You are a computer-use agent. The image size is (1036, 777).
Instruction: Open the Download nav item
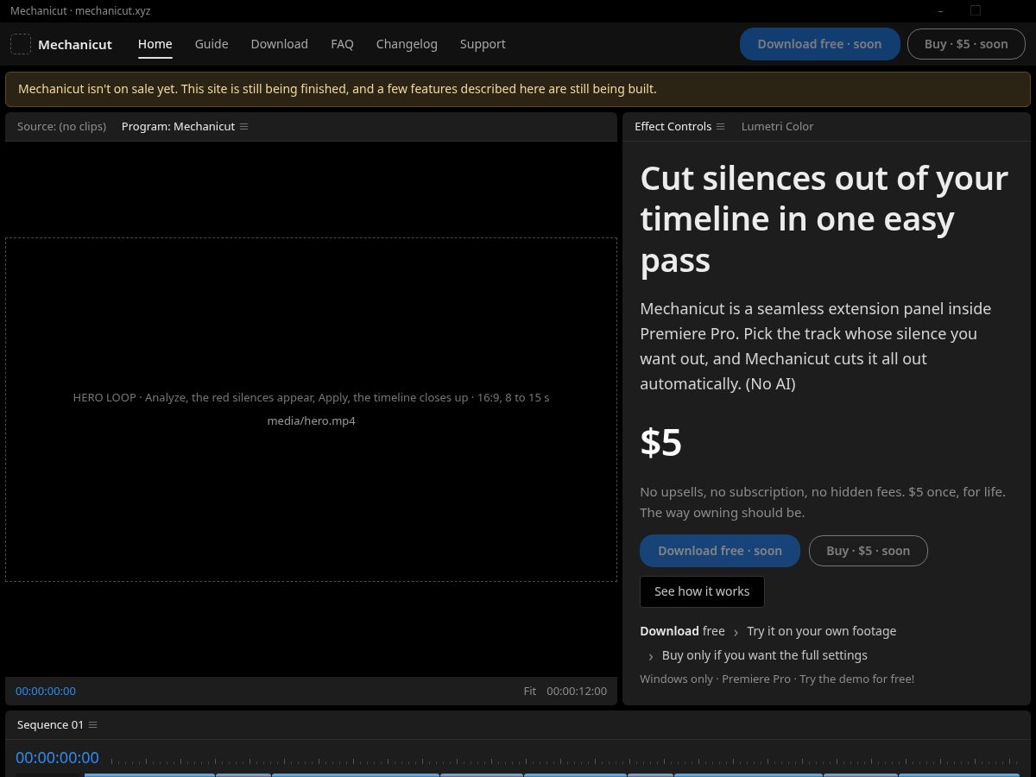(280, 44)
